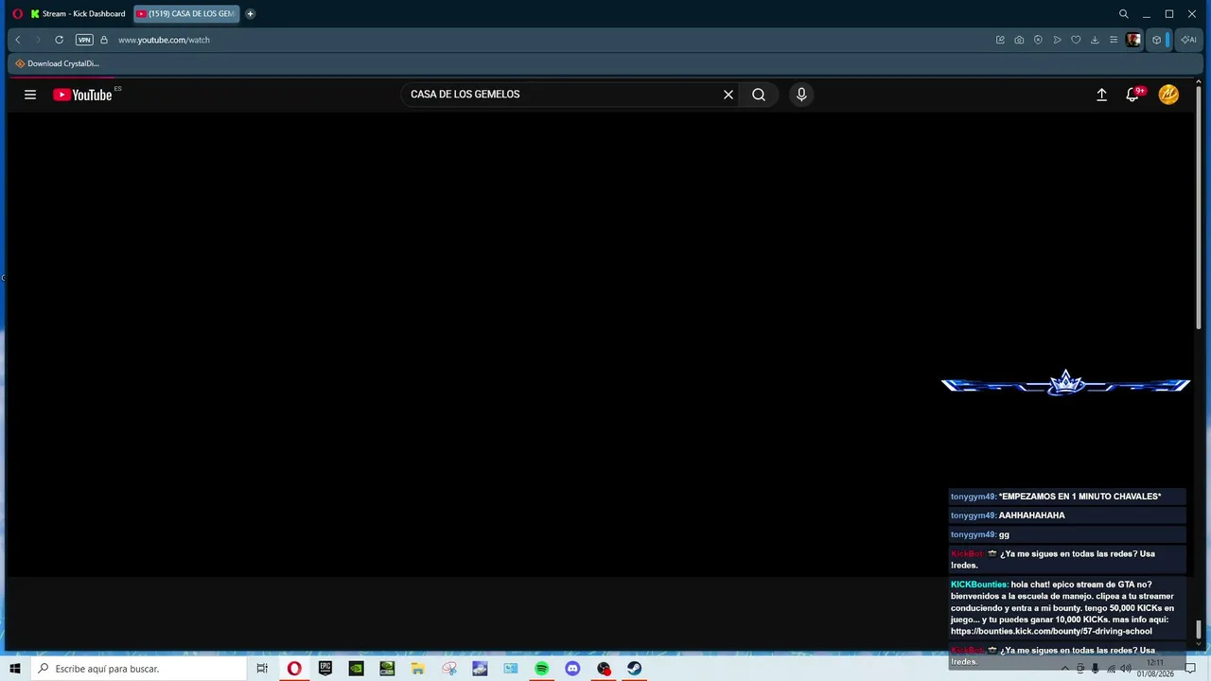Viewport: 1211px width, 681px height.
Task: Open the ad blocker shield icon
Action: point(1038,40)
